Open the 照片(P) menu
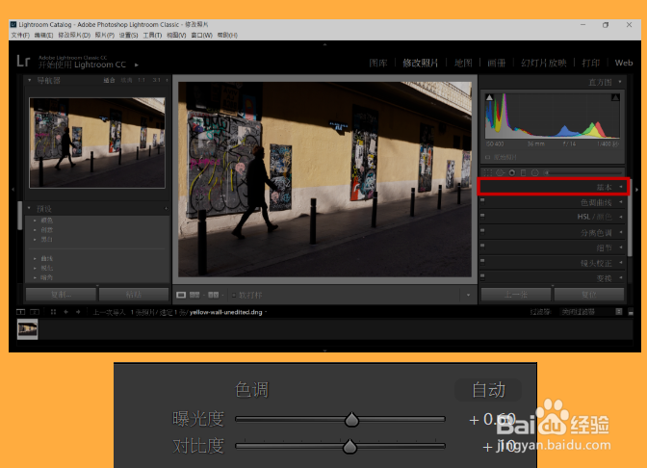 coord(105,35)
